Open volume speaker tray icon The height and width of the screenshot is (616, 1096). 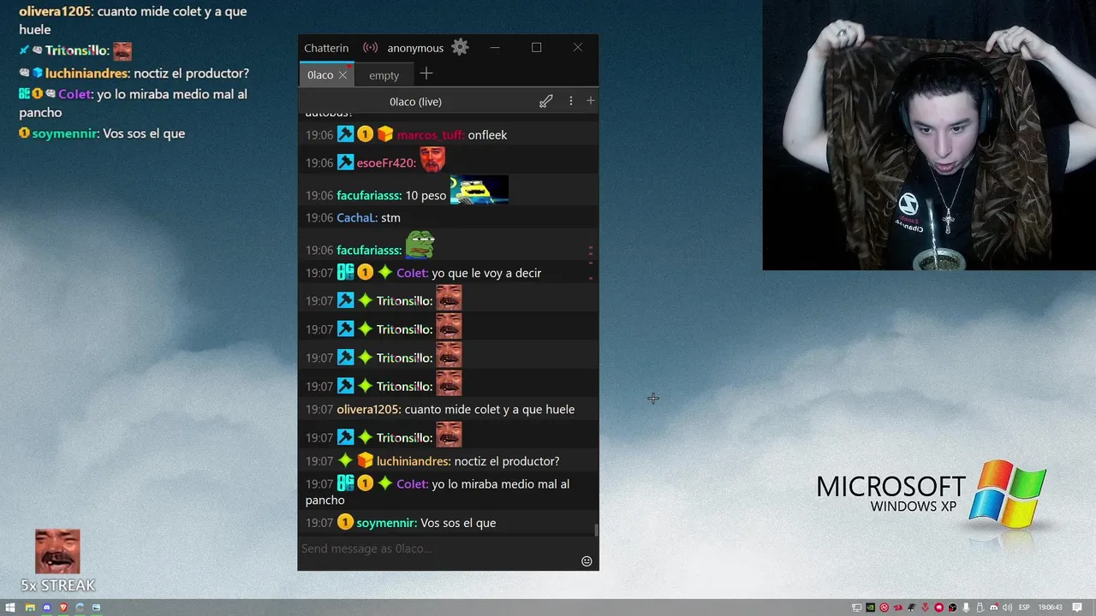tap(1007, 607)
